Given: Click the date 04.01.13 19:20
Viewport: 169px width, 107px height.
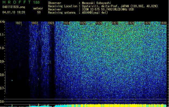Looking at the screenshot, I should pyautogui.click(x=14, y=12).
